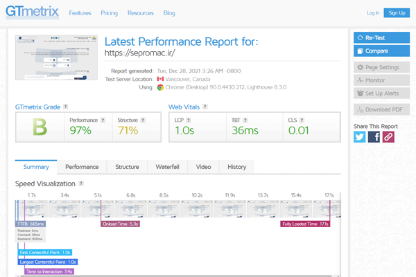Copy report link via the link icon
416x277 pixels.
coord(388,137)
